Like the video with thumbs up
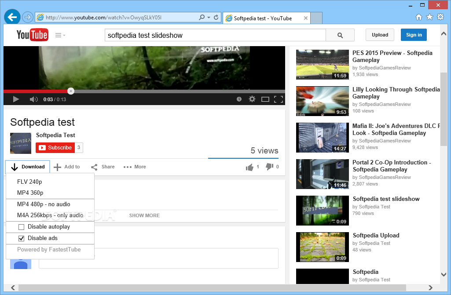 pyautogui.click(x=249, y=167)
